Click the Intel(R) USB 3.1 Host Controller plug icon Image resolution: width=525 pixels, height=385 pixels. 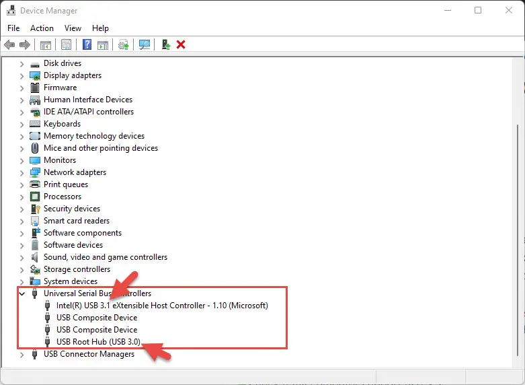point(47,306)
